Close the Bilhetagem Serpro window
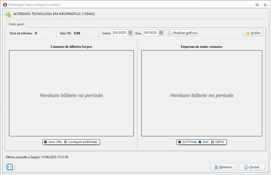This screenshot has width=271, height=175. [x=265, y=5]
